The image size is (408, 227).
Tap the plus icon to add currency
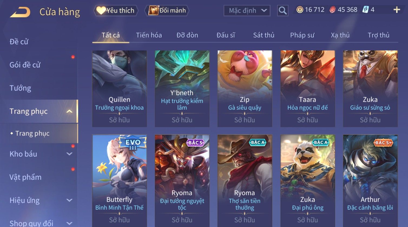(397, 10)
